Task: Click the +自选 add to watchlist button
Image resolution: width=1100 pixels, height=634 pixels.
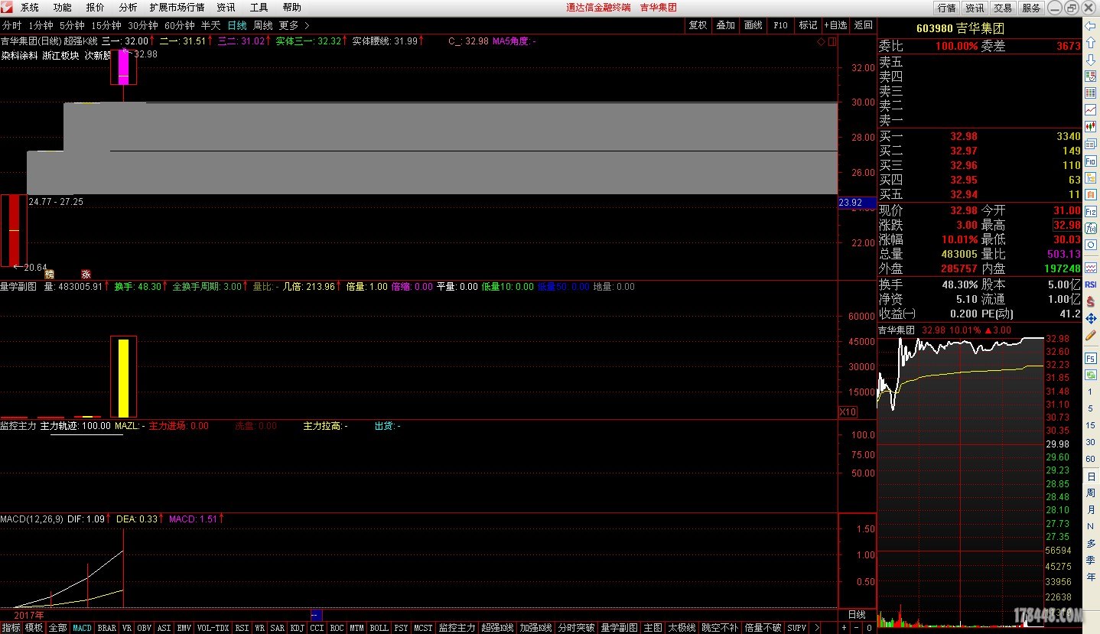Action: 835,25
